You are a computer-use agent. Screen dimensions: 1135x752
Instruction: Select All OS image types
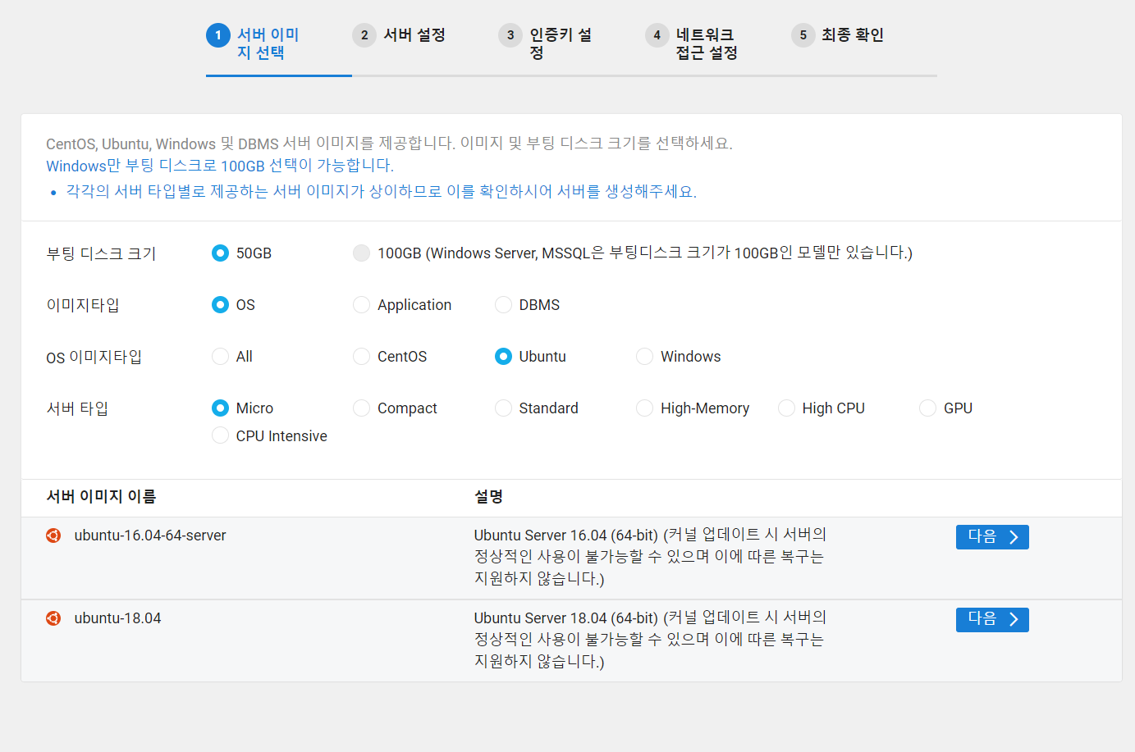tap(220, 356)
